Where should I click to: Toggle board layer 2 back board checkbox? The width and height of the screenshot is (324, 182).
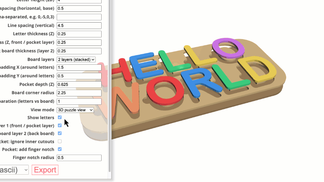tap(60, 133)
